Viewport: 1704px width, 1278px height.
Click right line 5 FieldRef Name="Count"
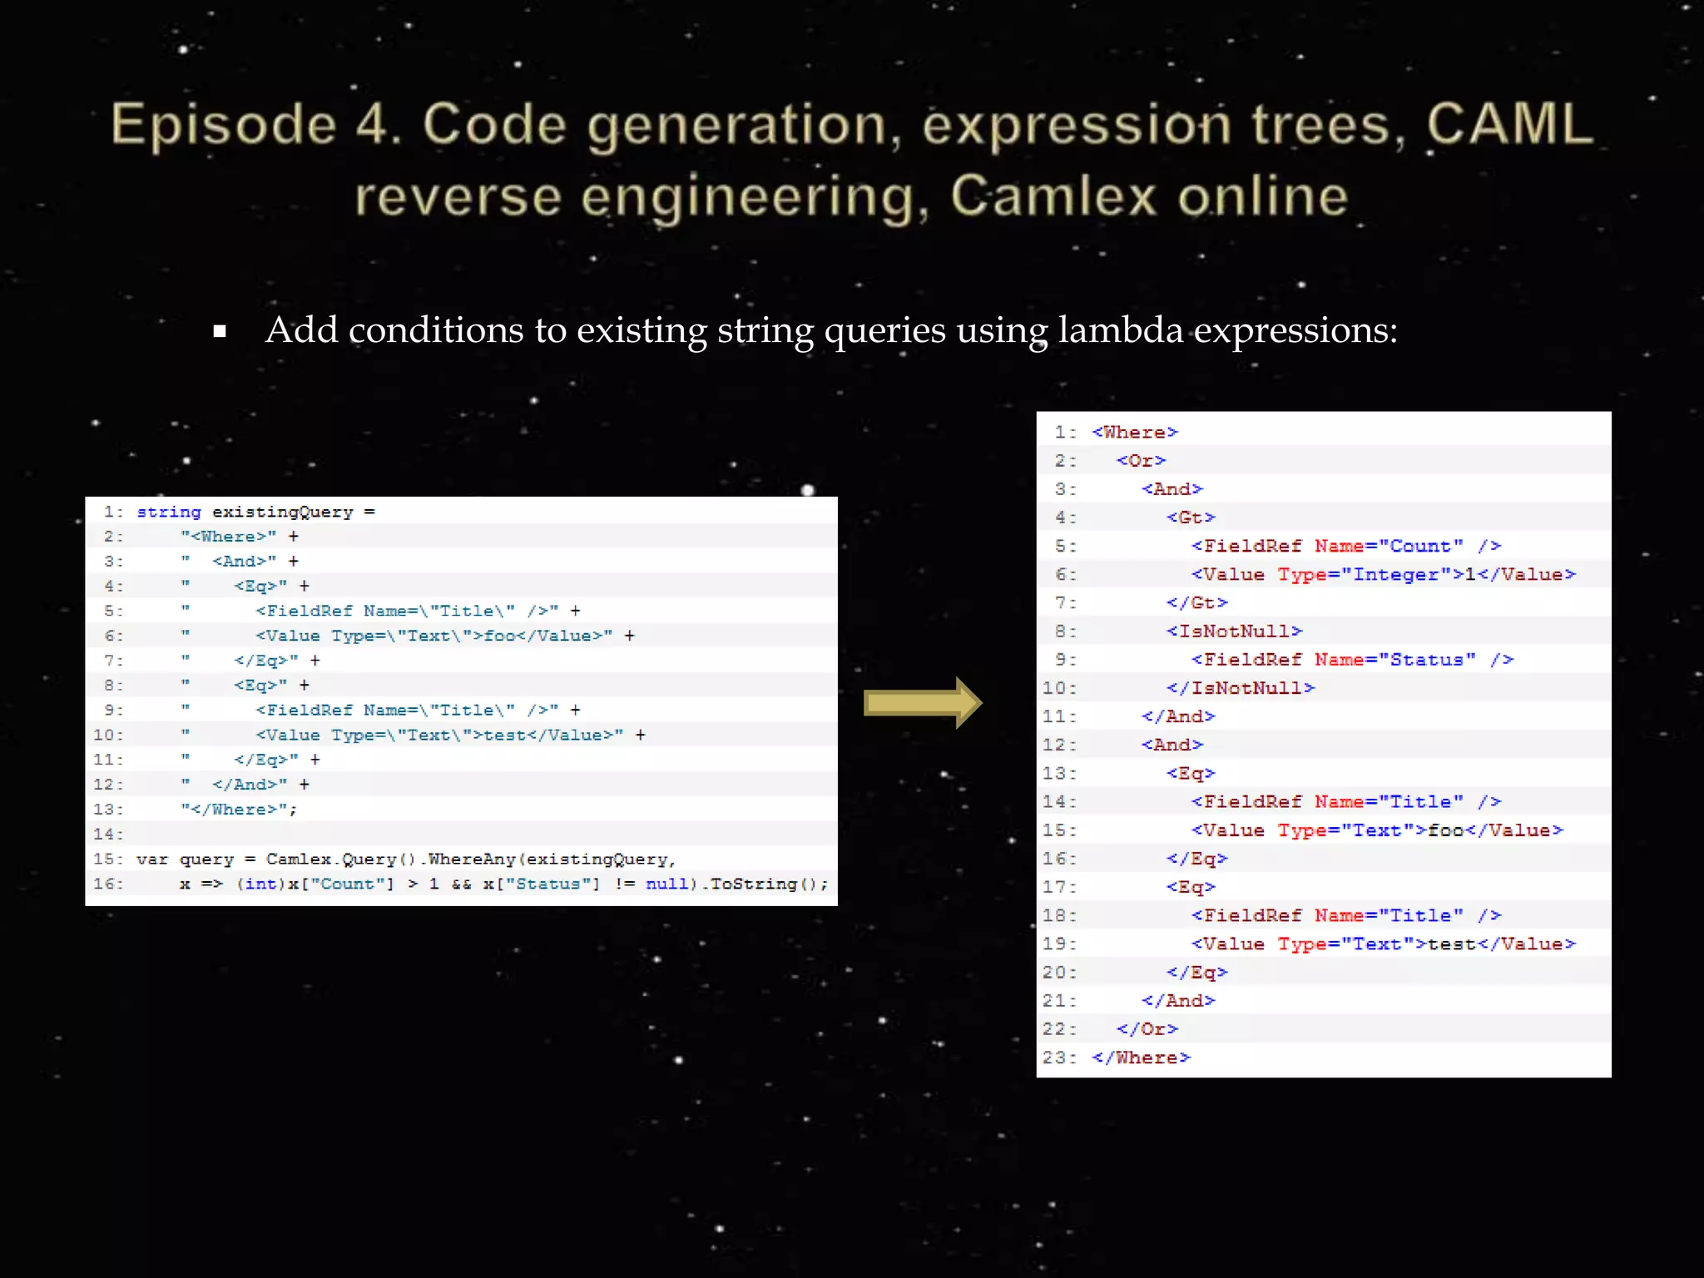point(1346,546)
